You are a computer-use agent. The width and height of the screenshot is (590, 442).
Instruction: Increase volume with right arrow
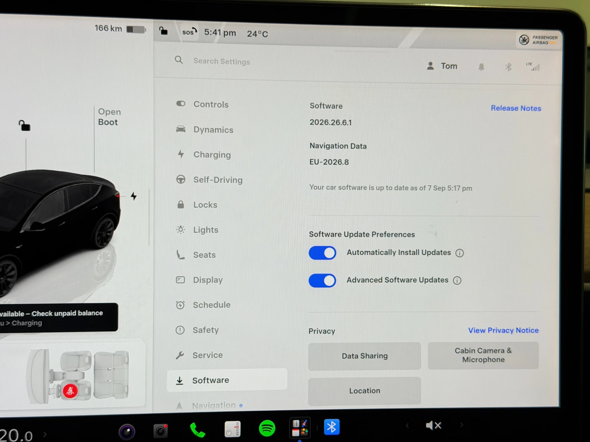(x=461, y=425)
